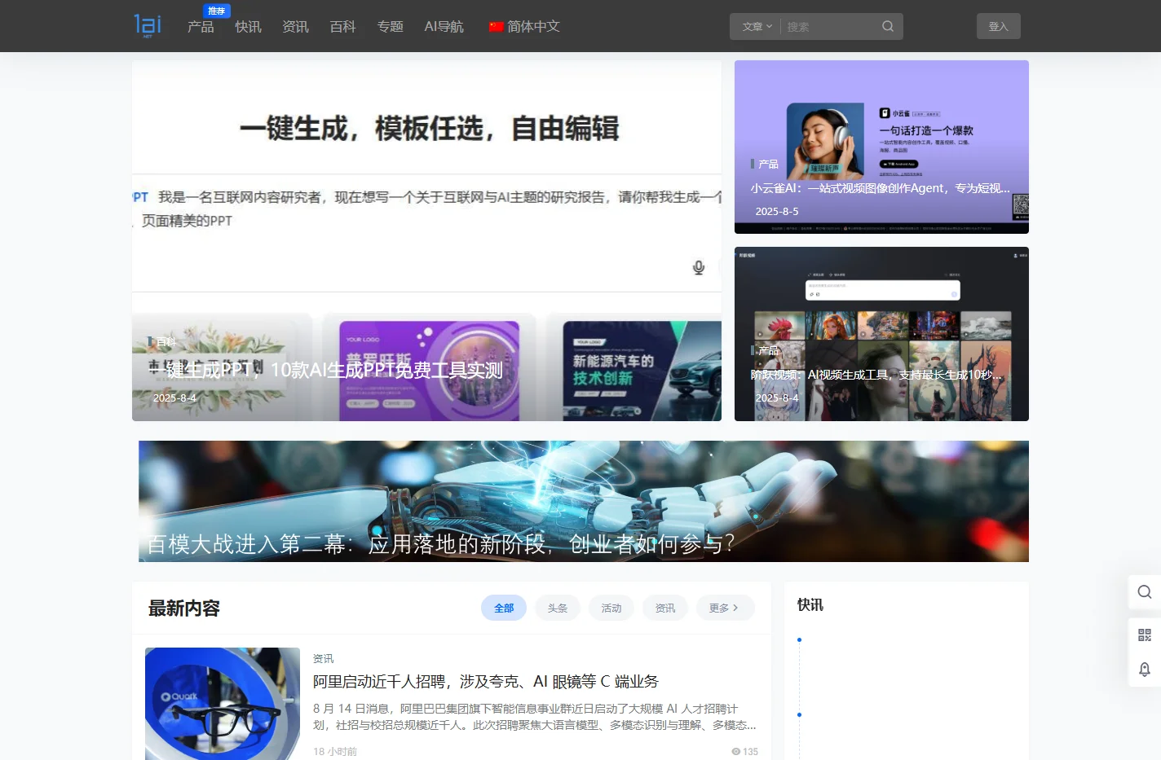Screen dimensions: 1161x760
Task: Open the 产品 menu item
Action: 201,27
